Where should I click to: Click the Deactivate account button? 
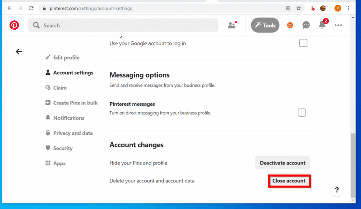coord(282,163)
